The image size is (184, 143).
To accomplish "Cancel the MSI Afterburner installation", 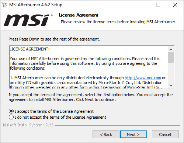I will pos(165,135).
